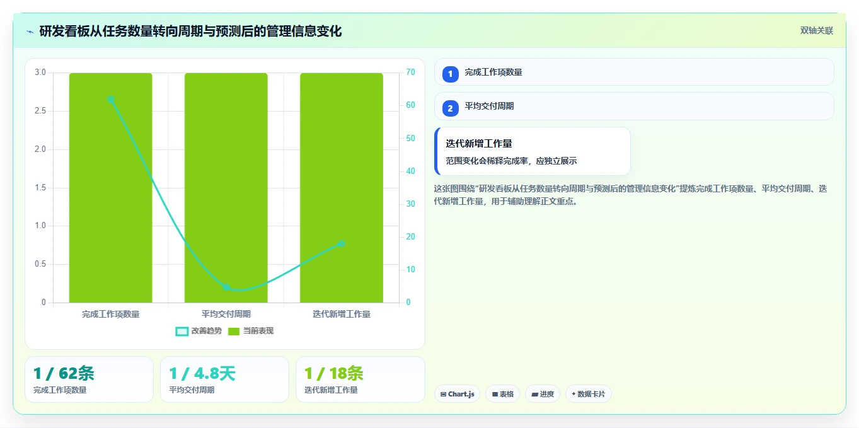Click the 进度 tag chip
859x428 pixels.
[543, 394]
